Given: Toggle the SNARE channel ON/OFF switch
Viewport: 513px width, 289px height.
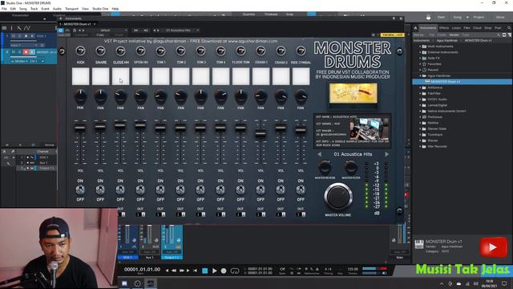Looking at the screenshot, I should coord(100,189).
